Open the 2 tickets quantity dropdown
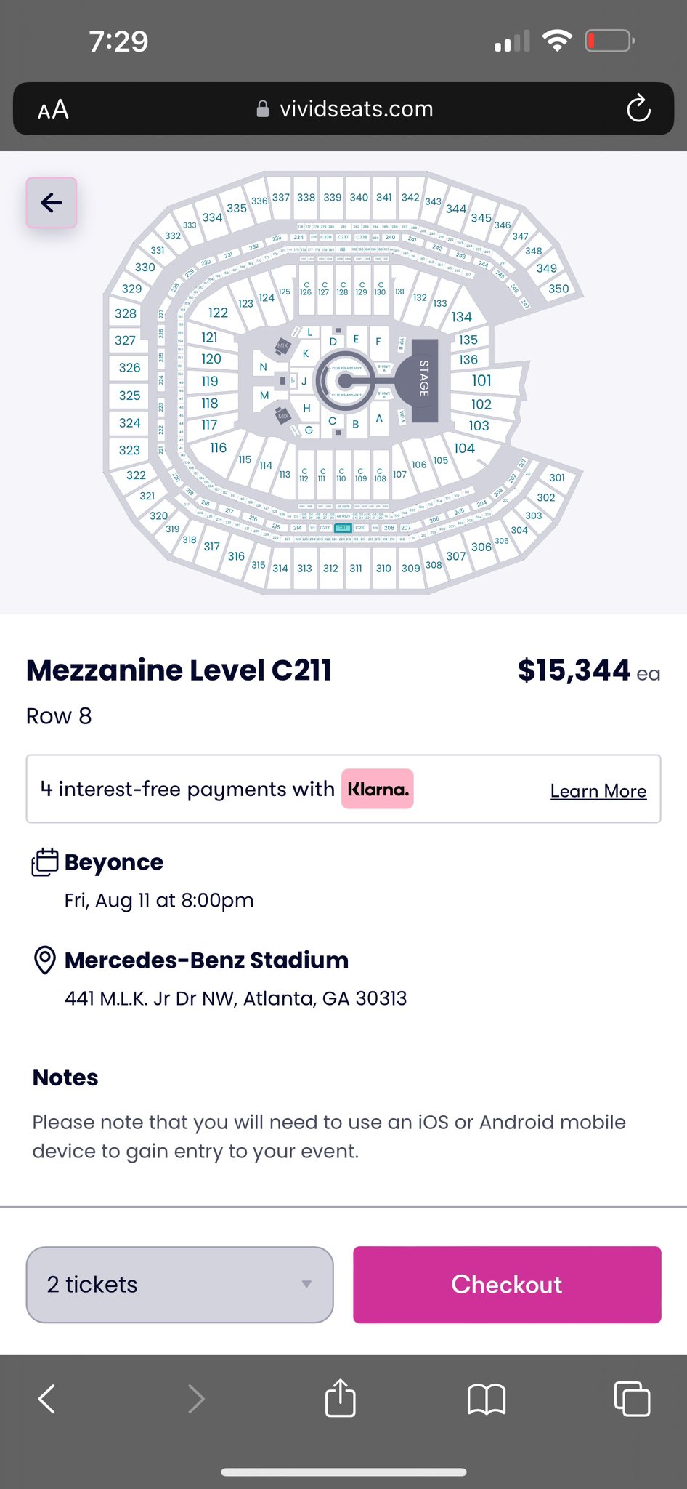 point(179,1285)
